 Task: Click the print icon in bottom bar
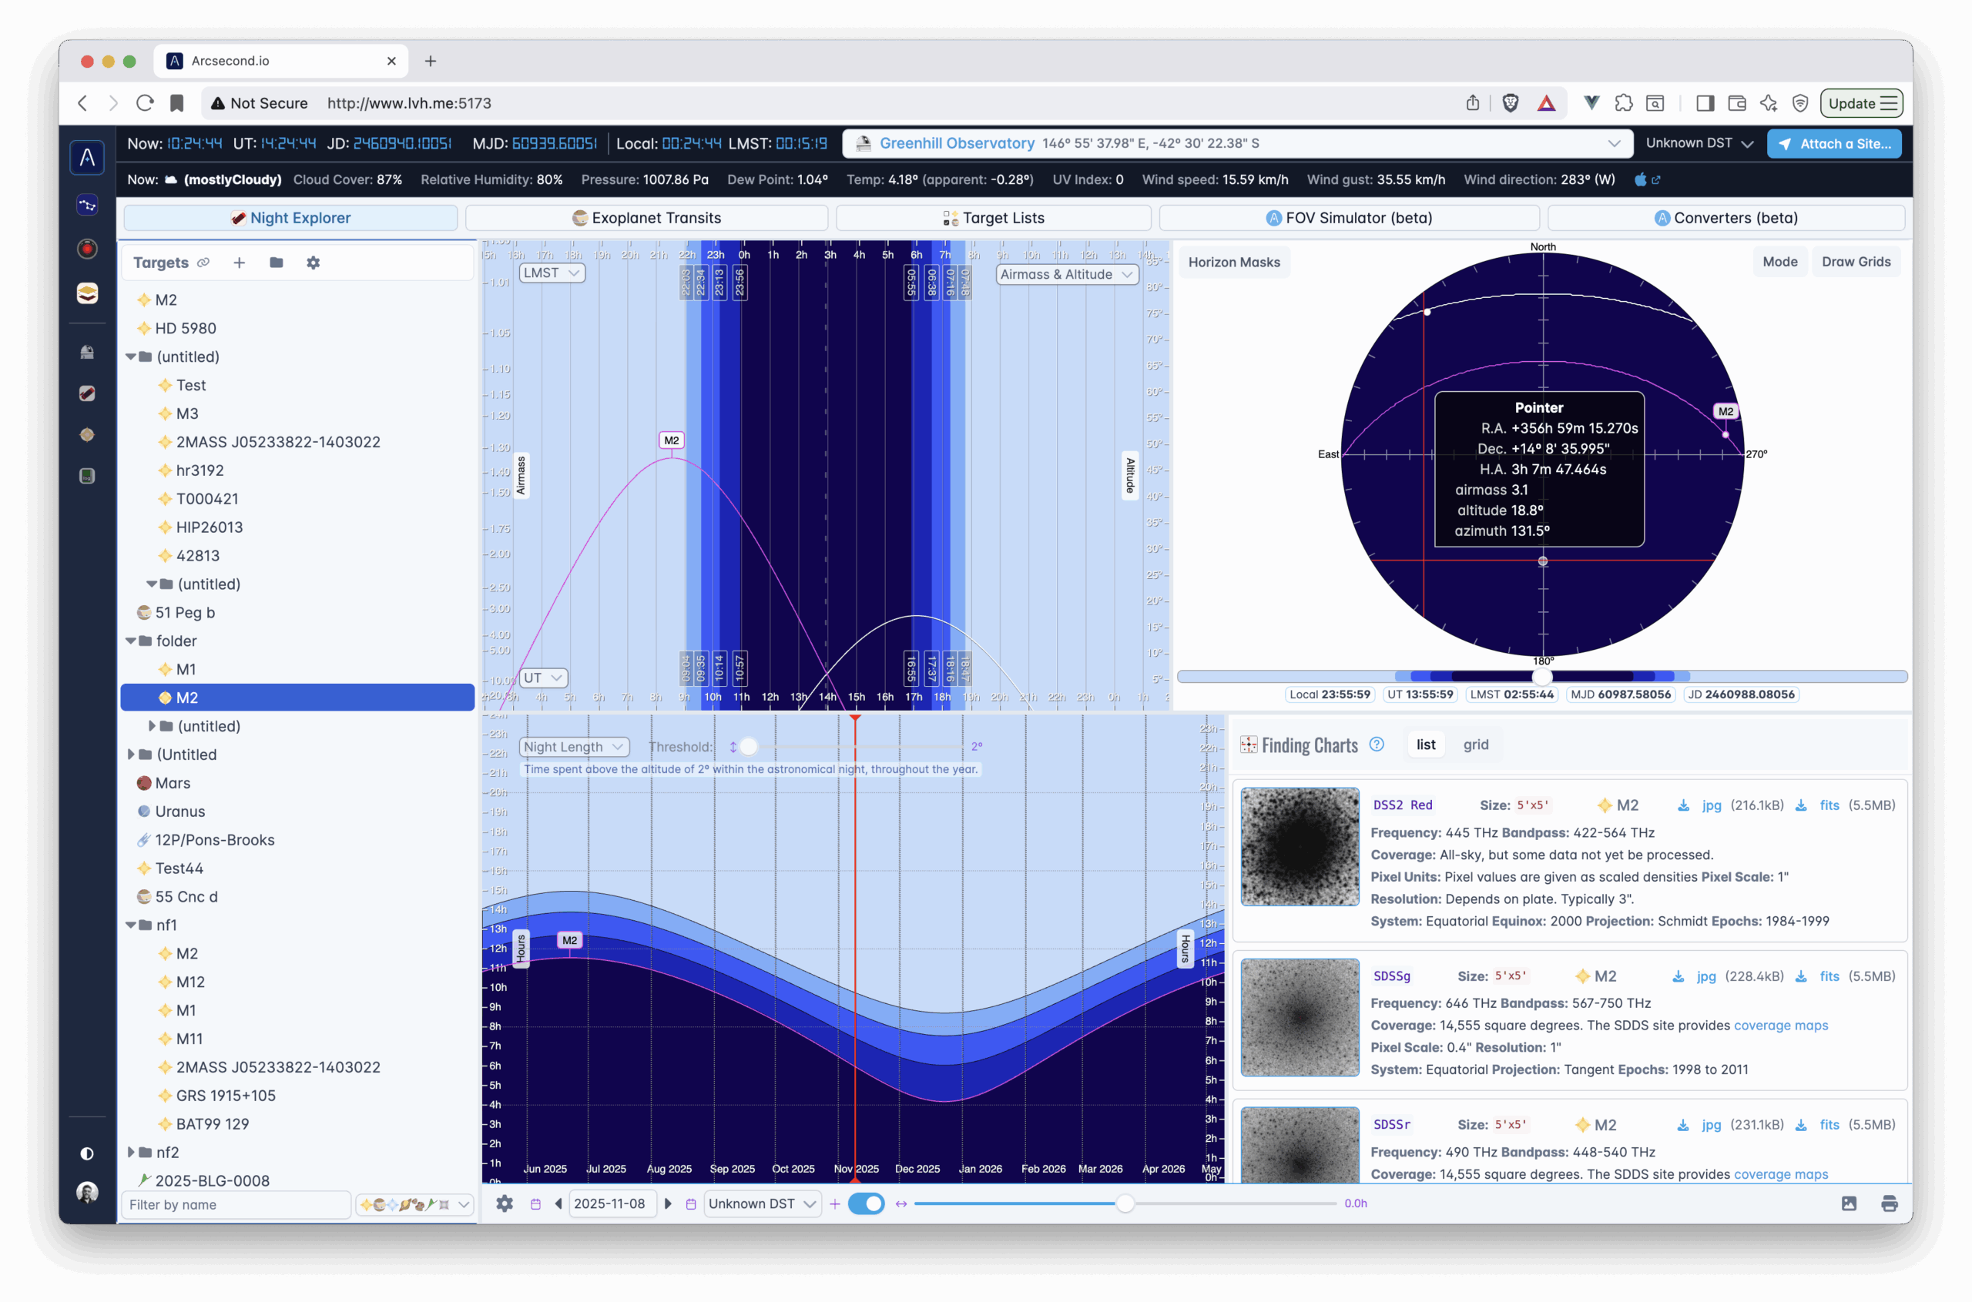[x=1889, y=1203]
